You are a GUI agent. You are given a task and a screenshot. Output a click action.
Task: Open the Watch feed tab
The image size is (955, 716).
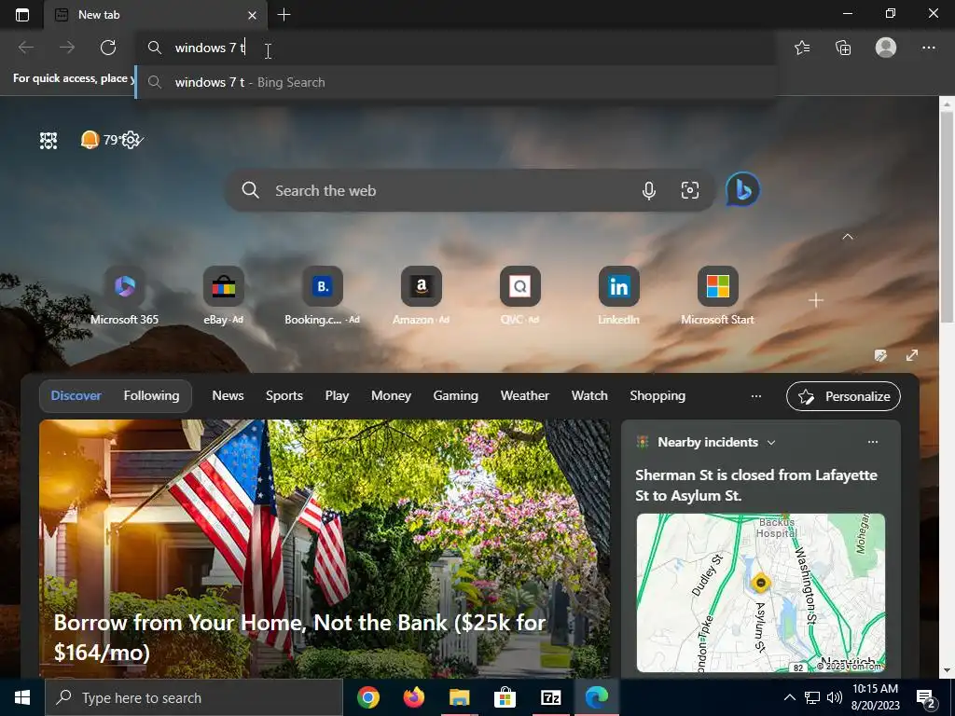tap(589, 395)
